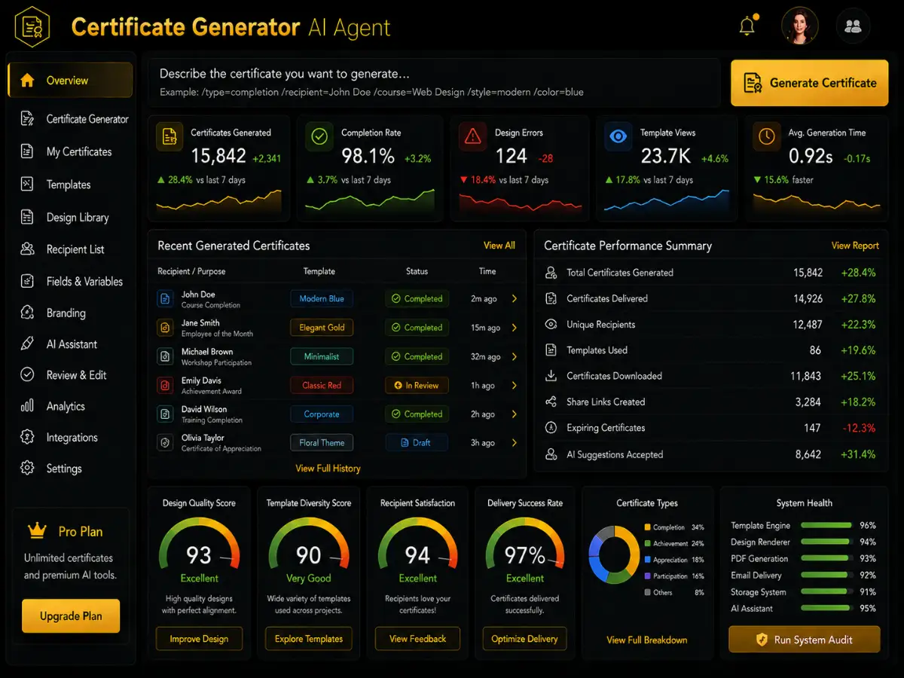Click the Template Views eye icon
This screenshot has height=678, width=904.
pos(618,136)
